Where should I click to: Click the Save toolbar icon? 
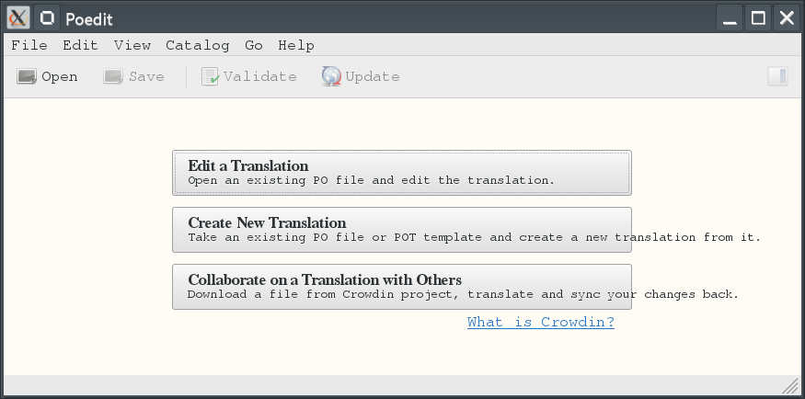point(113,77)
